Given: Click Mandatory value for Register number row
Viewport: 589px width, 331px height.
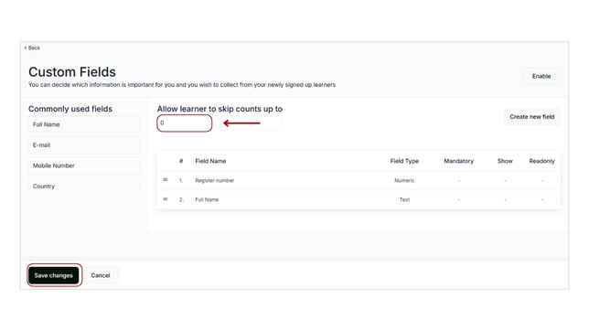Looking at the screenshot, I should tap(458, 181).
